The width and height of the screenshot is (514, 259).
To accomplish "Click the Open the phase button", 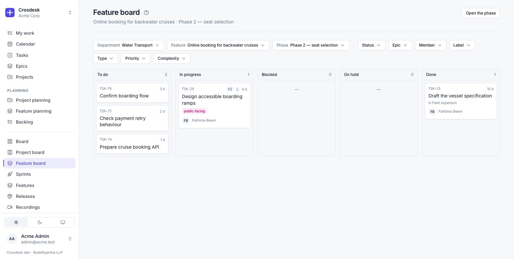I will coord(481,13).
